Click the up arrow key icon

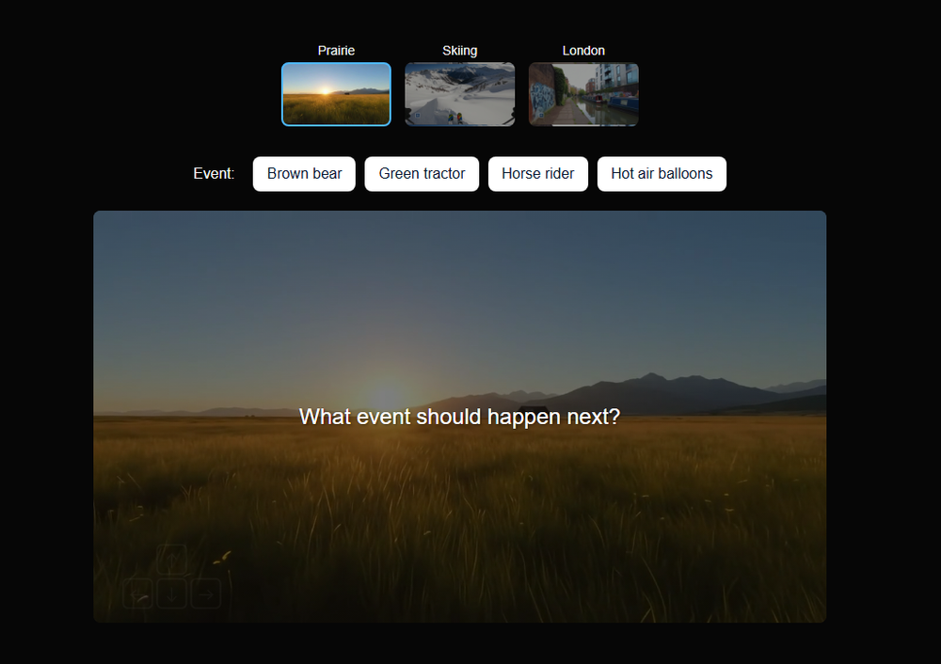click(171, 561)
